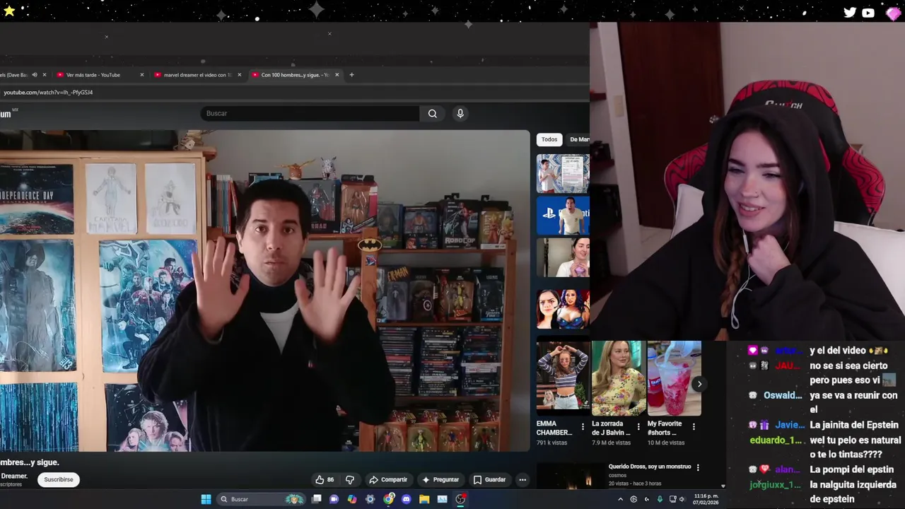905x509 pixels.
Task: Activate voice search microphone icon
Action: pos(460,113)
